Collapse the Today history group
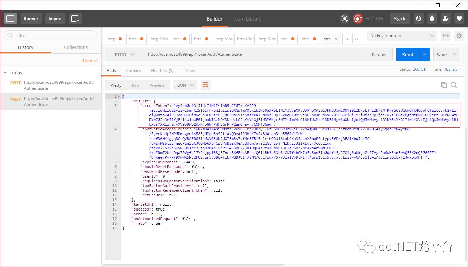 [5, 72]
